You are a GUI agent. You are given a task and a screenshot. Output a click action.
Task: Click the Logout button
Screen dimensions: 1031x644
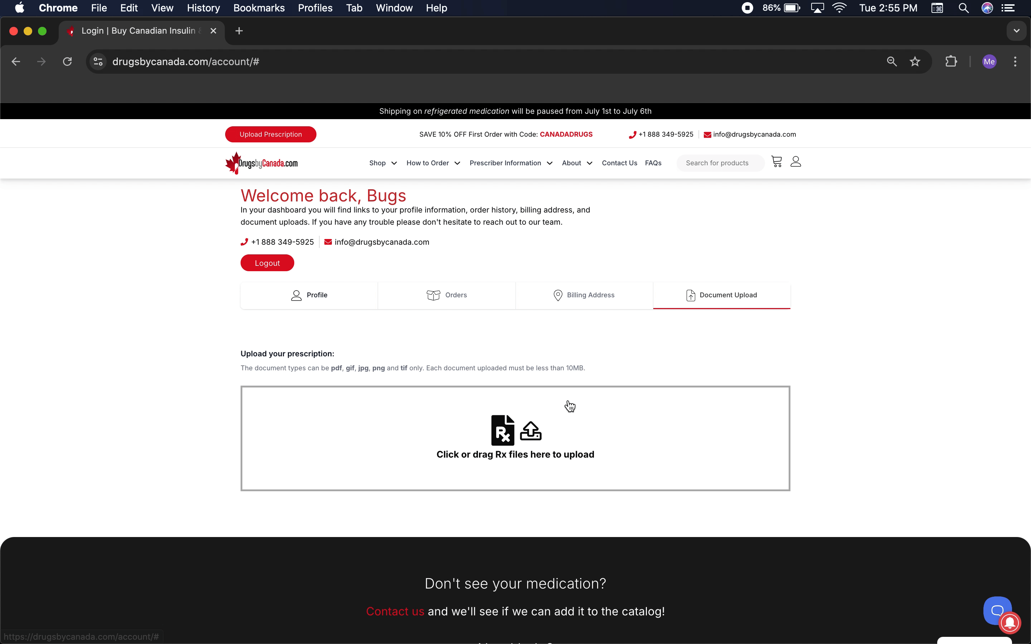(267, 263)
